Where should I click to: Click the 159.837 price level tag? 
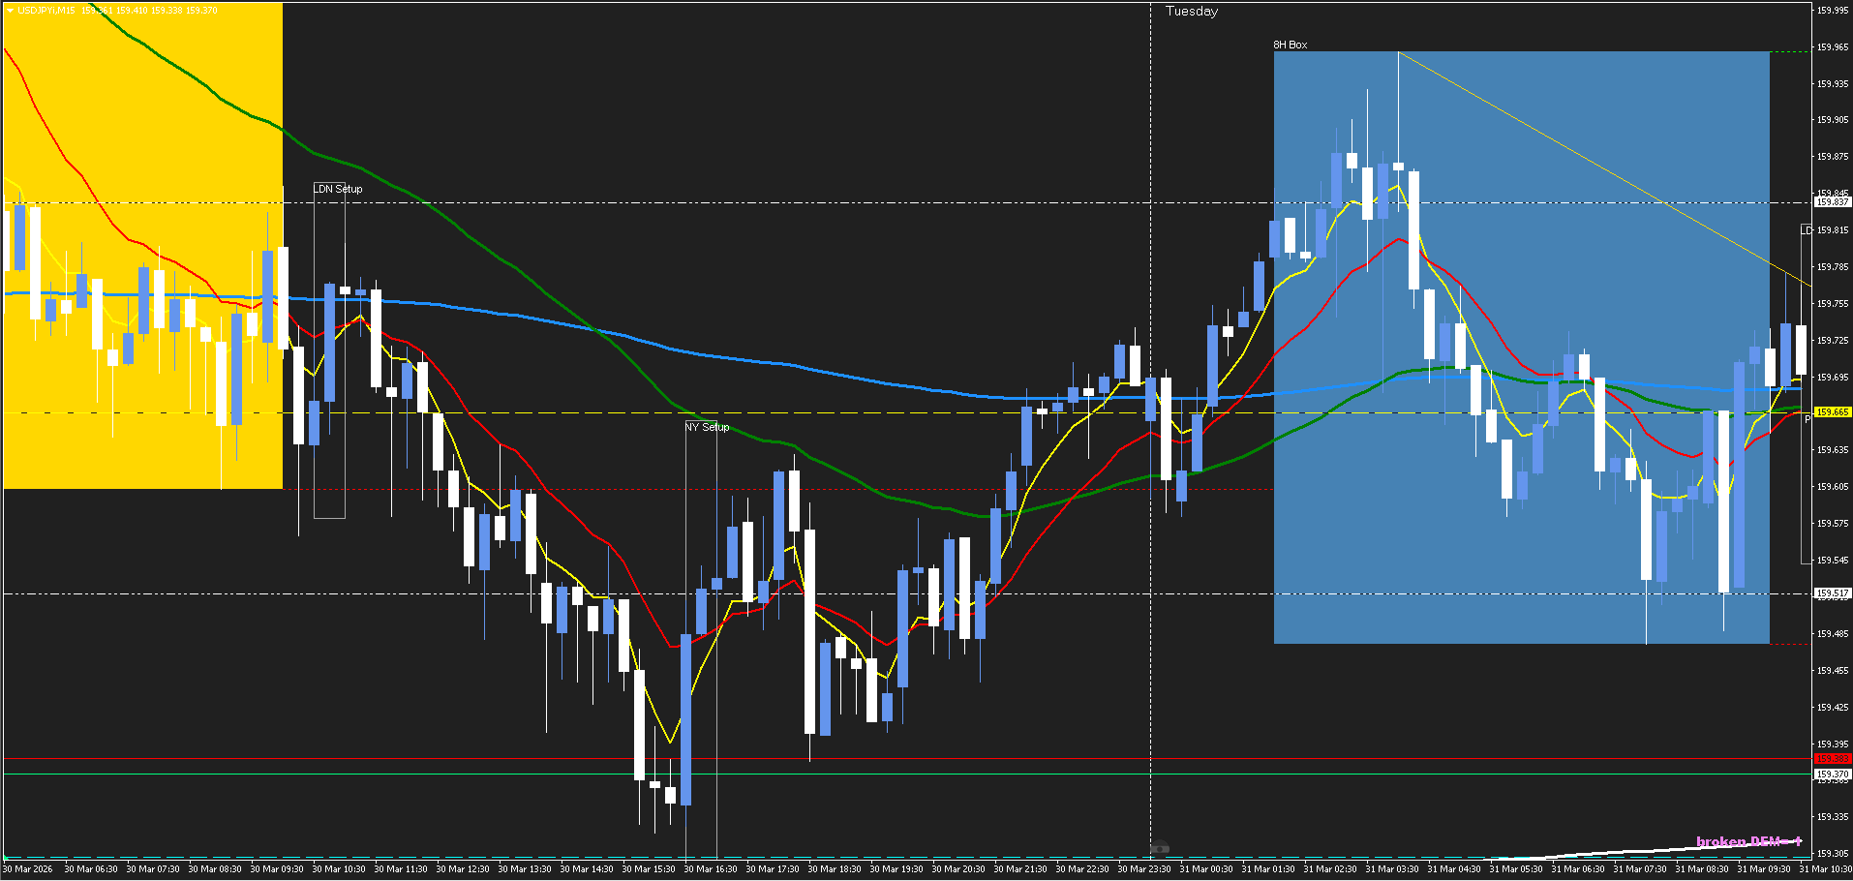tap(1832, 202)
